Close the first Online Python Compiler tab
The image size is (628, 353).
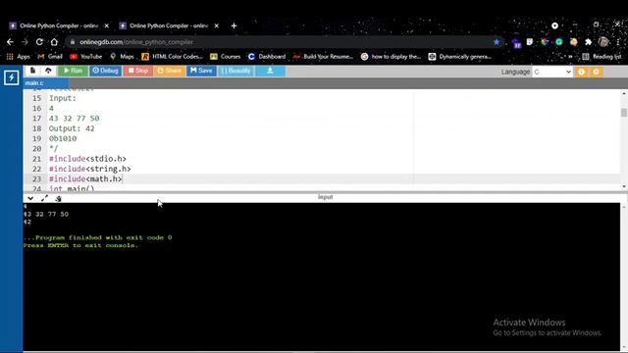click(107, 25)
